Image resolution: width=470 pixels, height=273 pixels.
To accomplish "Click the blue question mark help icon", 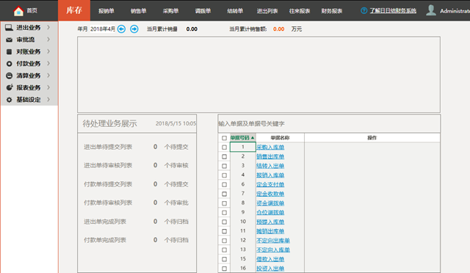I will 364,11.
